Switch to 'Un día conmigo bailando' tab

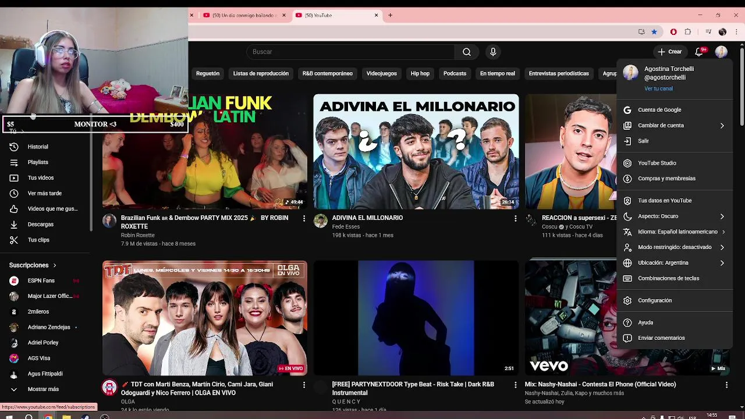point(244,15)
